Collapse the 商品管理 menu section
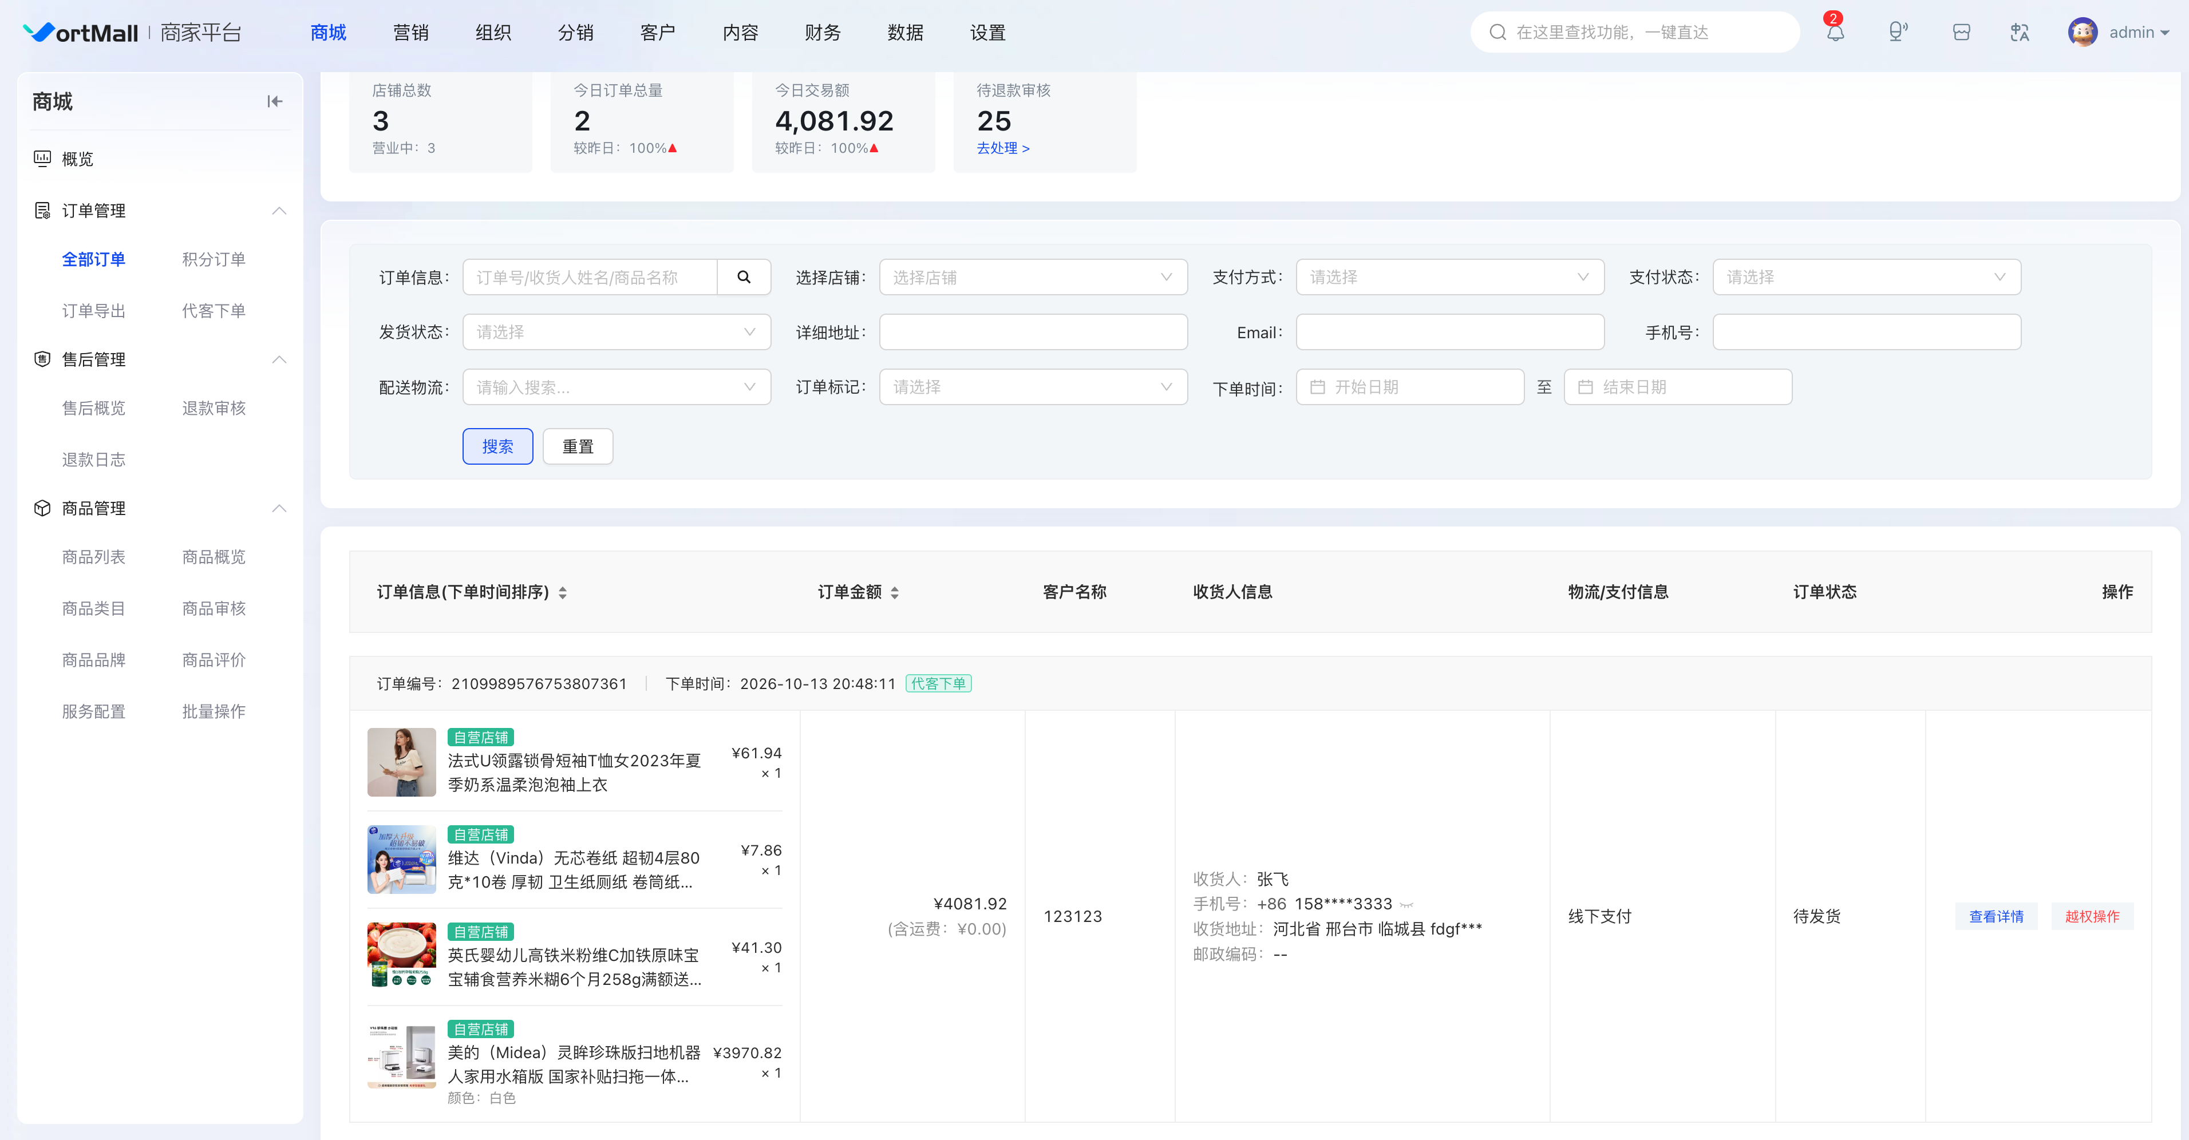This screenshot has height=1140, width=2189. 279,507
